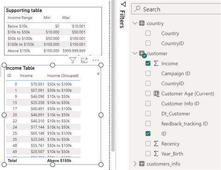Click the $70,951 income value

(x=37, y=84)
